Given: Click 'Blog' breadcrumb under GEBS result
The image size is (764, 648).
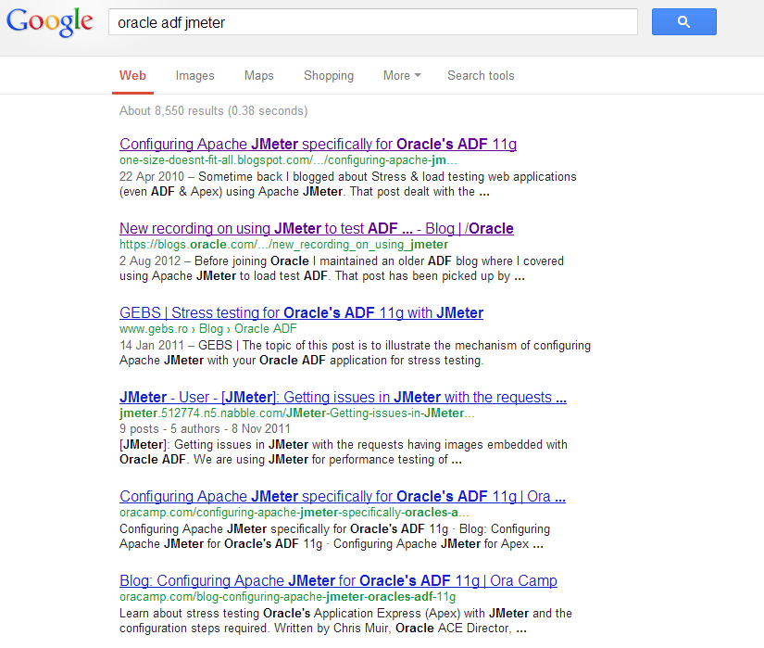Looking at the screenshot, I should [212, 329].
